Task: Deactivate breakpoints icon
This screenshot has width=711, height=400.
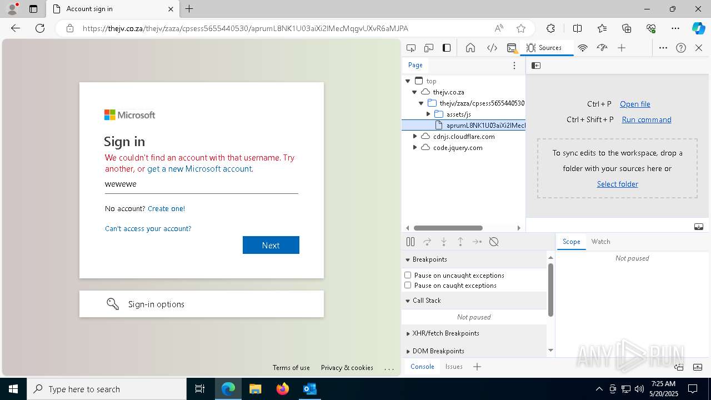Action: pos(494,242)
